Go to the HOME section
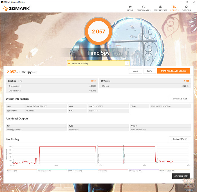197x192 pixels. click(x=130, y=8)
